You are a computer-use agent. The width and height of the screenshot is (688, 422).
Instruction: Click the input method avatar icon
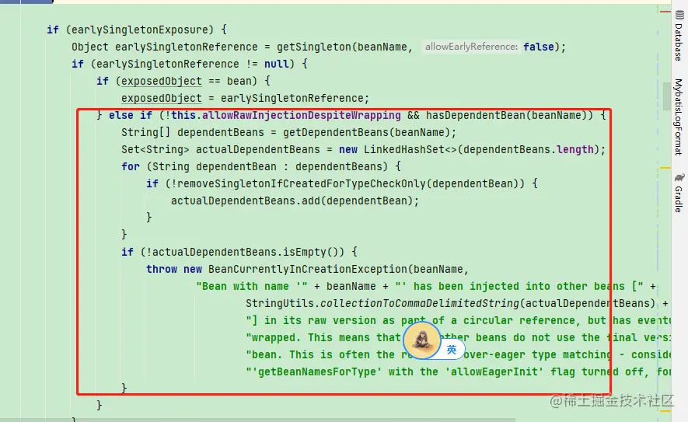coord(422,340)
